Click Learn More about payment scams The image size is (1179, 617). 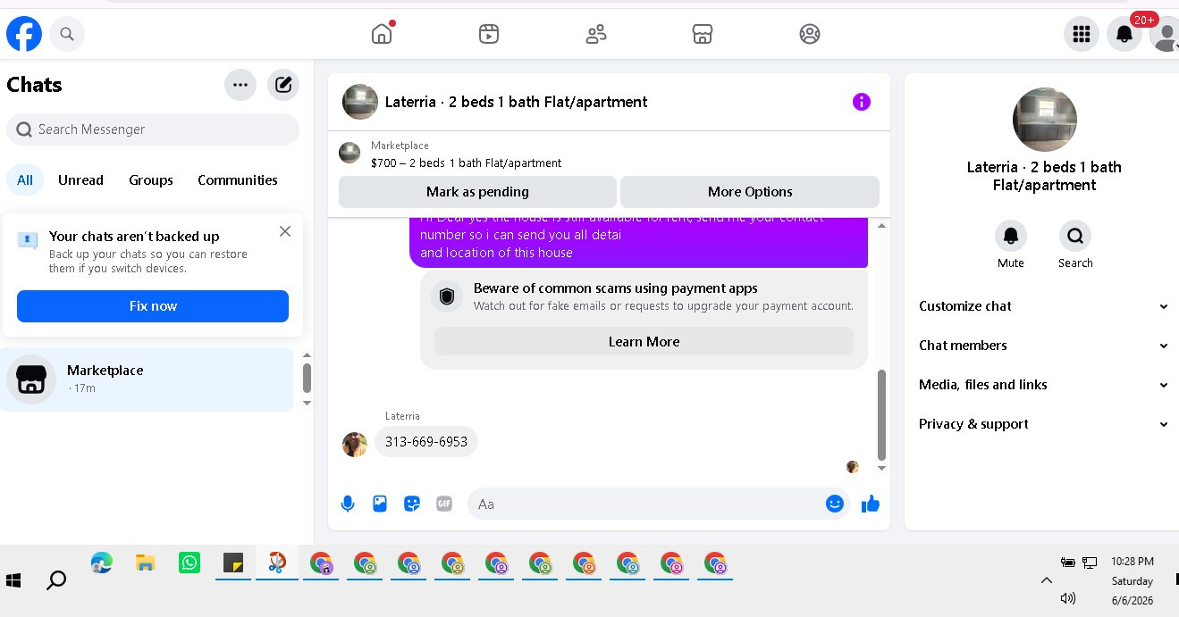click(644, 341)
